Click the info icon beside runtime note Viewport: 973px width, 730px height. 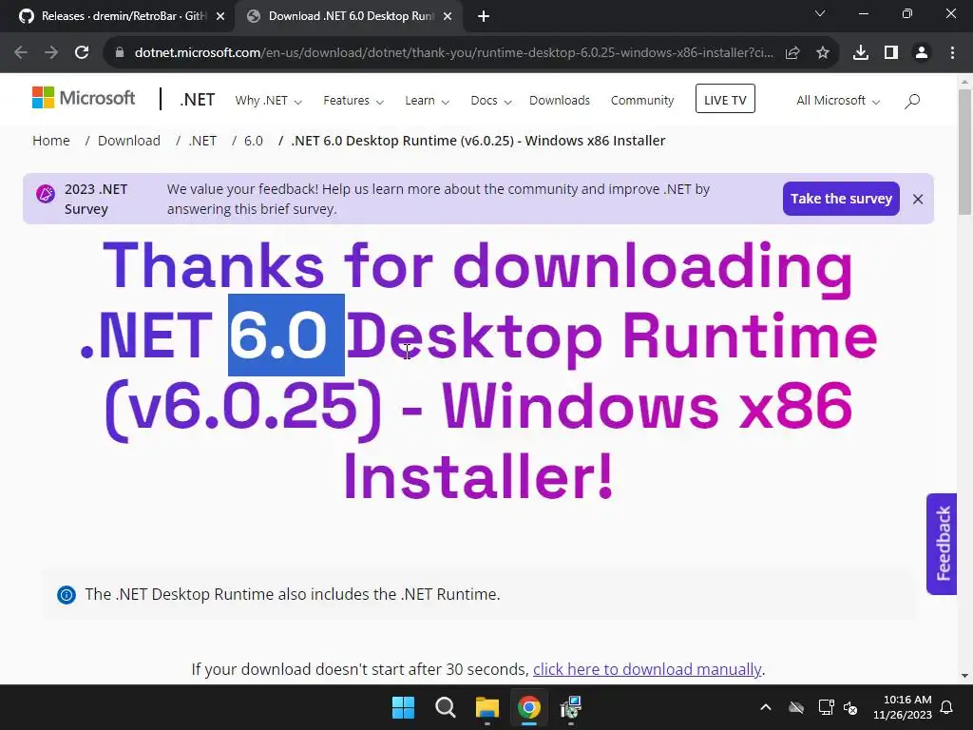[x=67, y=595]
